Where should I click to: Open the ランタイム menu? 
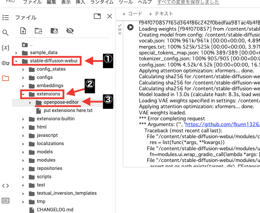[x=102, y=2]
